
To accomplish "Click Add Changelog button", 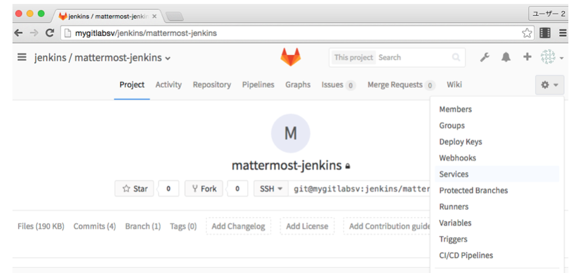I will (239, 226).
